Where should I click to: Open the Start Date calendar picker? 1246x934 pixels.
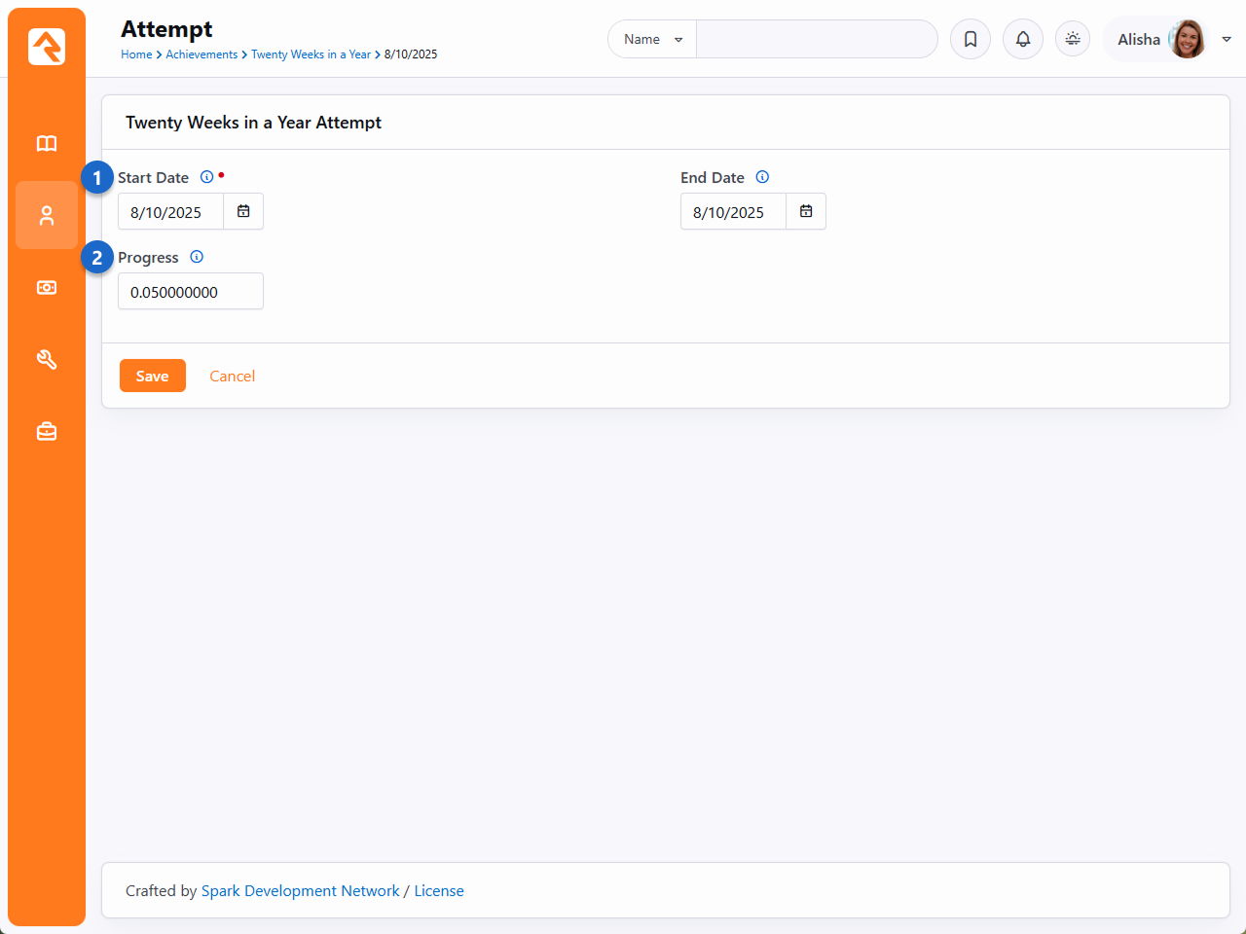[243, 211]
